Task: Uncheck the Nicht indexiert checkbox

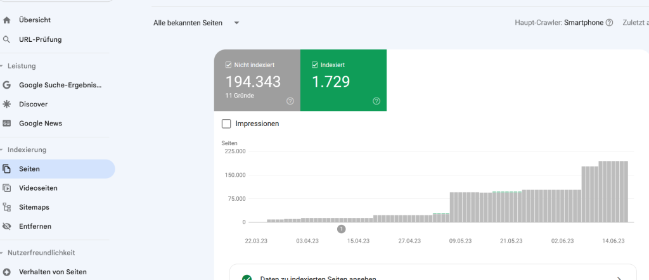Action: (x=228, y=65)
